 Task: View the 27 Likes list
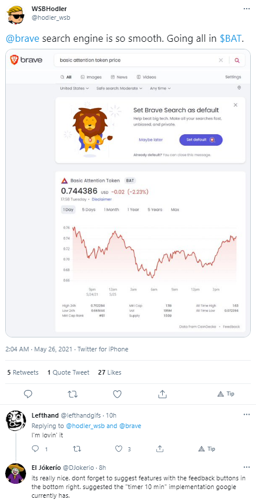(x=109, y=372)
